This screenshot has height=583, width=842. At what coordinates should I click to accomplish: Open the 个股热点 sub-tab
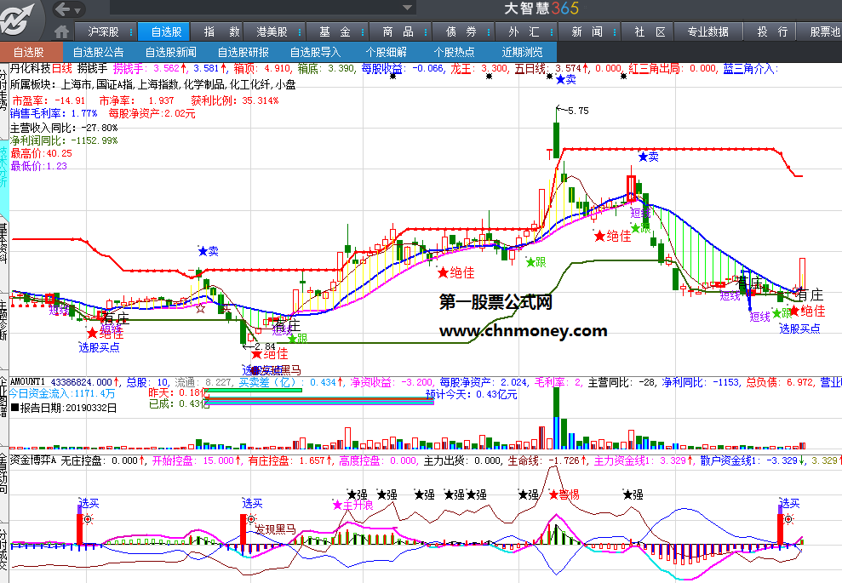tap(455, 52)
